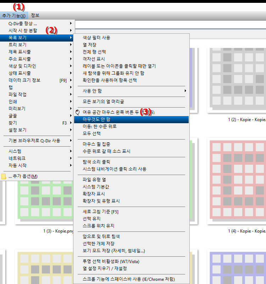Image resolution: width=266 pixels, height=284 pixels.
Task: Expand the 시작 시 창 분할 submenu
Action: 37,31
